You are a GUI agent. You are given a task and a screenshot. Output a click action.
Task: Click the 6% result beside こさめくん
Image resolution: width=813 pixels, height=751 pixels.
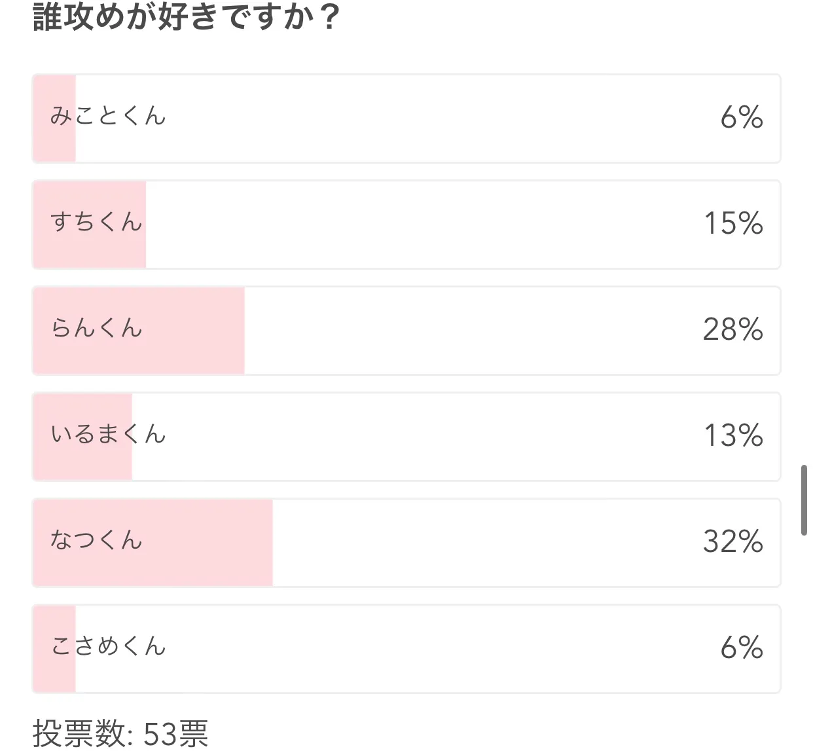coord(741,648)
